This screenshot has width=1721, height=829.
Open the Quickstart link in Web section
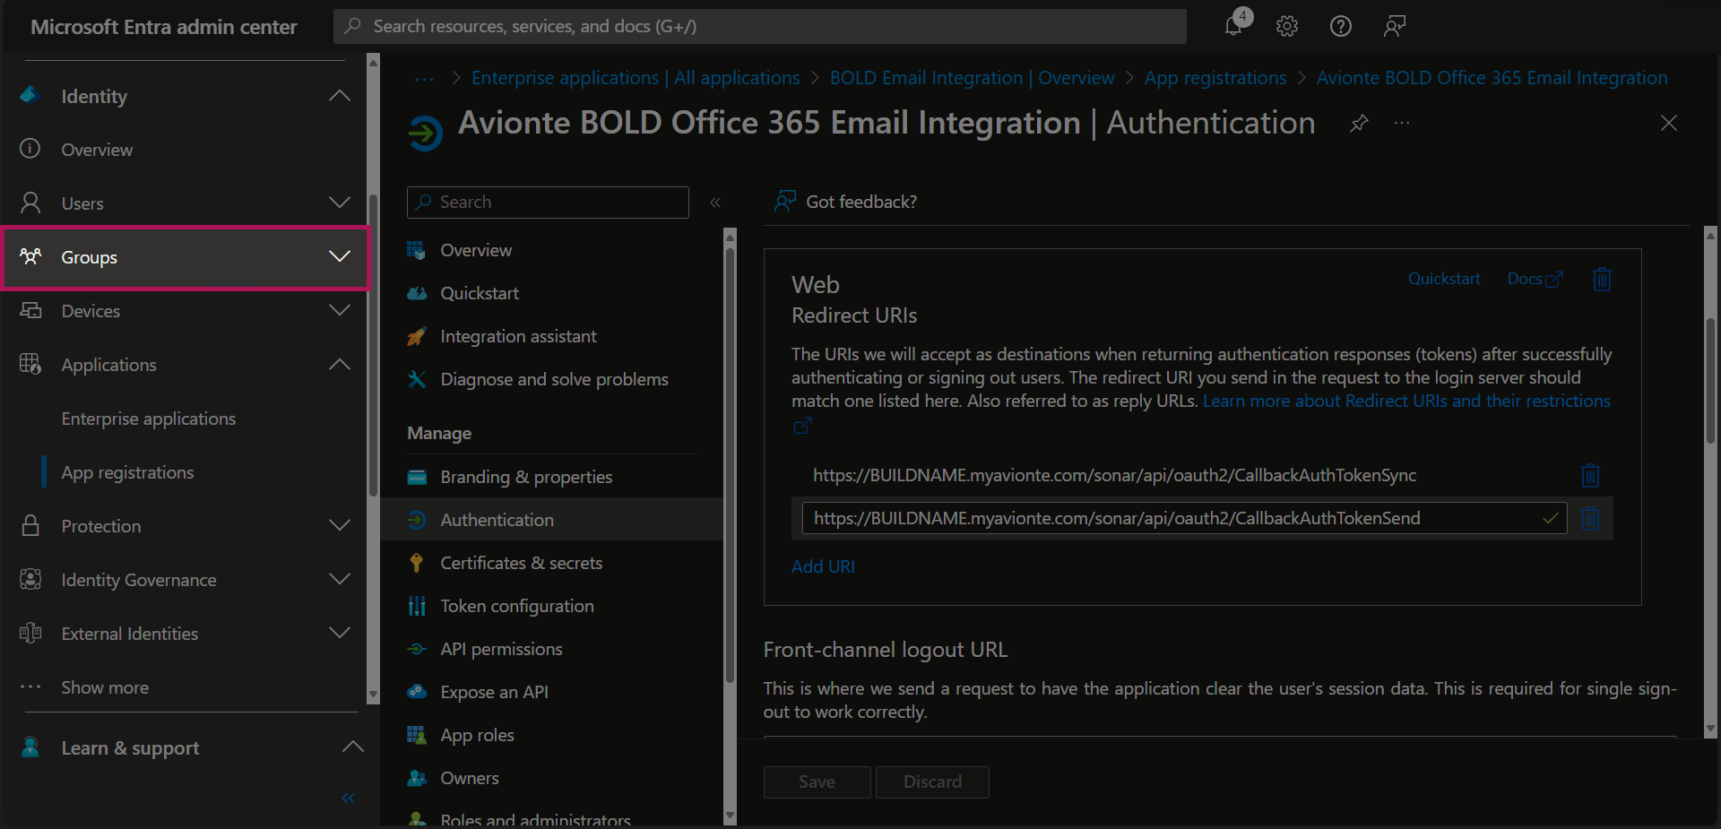(1443, 279)
